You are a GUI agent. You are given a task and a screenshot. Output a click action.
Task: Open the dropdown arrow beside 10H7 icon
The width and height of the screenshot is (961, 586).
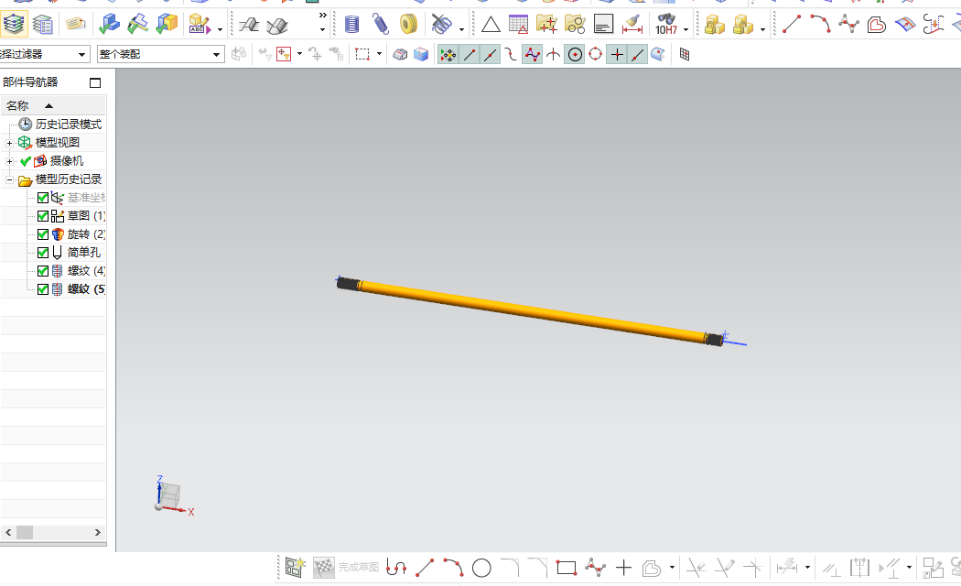click(x=686, y=29)
